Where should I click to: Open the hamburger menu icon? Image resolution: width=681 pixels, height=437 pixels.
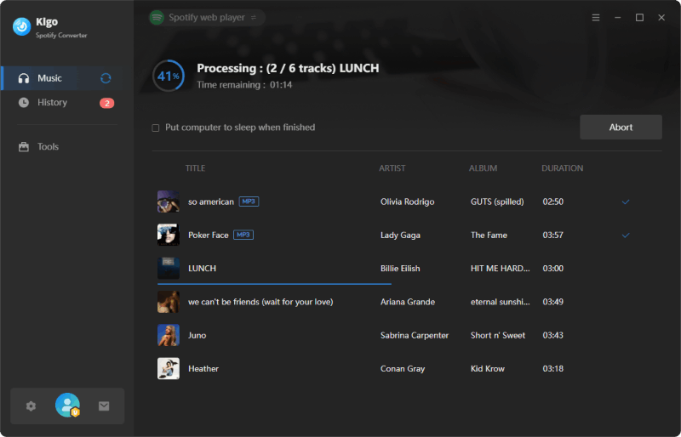596,17
